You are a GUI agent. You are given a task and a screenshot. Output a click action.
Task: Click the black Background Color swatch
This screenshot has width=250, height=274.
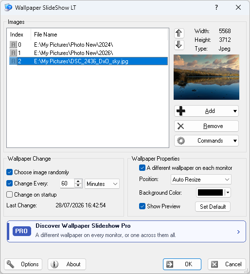click(x=211, y=193)
